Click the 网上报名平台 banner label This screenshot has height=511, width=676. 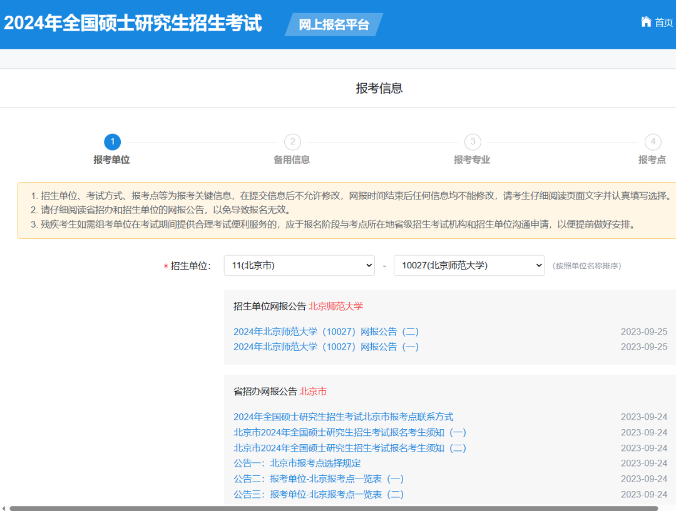pos(334,24)
